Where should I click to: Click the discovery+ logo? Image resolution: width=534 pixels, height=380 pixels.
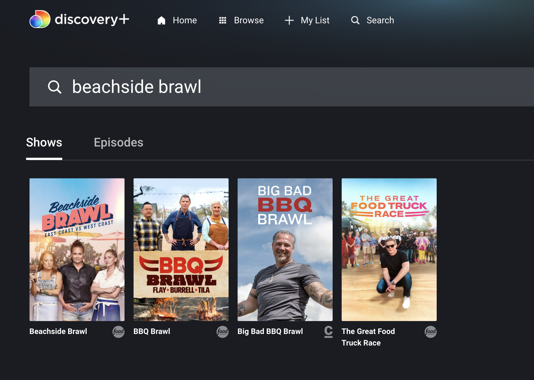point(79,19)
